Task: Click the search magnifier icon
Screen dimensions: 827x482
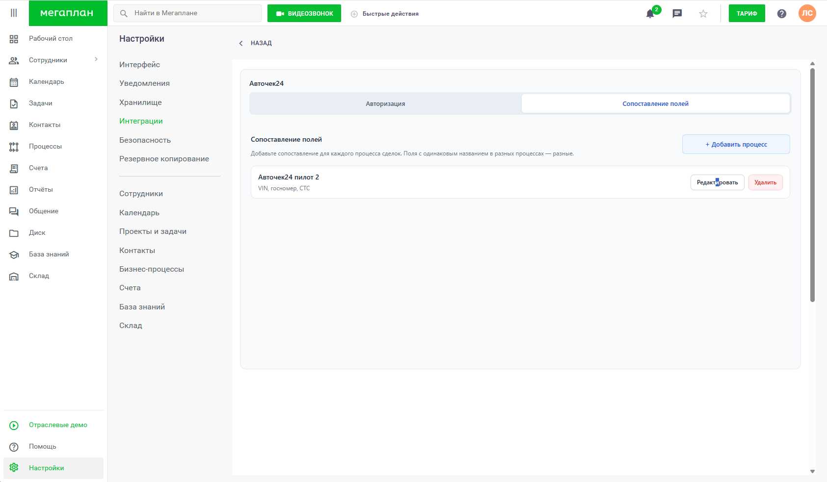Action: pos(124,13)
